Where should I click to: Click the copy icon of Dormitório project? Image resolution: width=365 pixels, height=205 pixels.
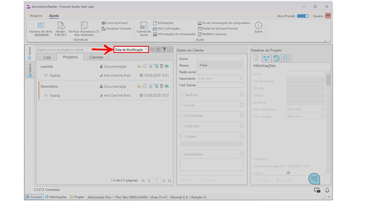point(145,86)
